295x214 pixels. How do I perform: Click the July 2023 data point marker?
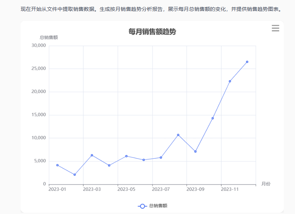(161, 157)
